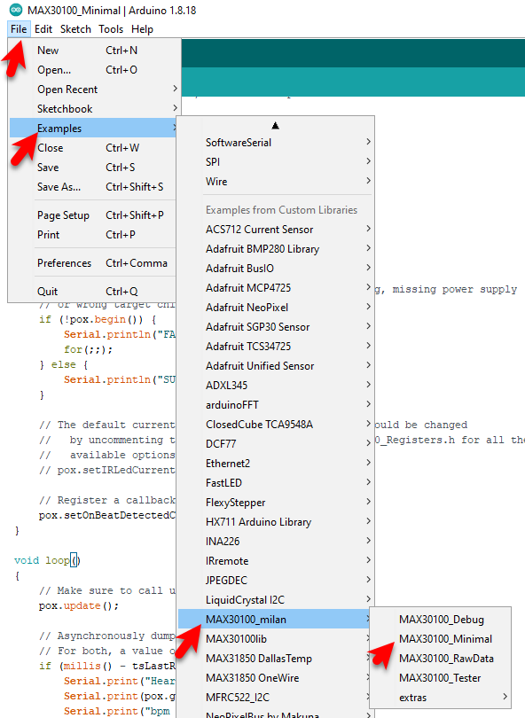Screen dimensions: 525x718
Task: Open Adafruit SGP30 Sensor examples
Action: click(x=275, y=327)
